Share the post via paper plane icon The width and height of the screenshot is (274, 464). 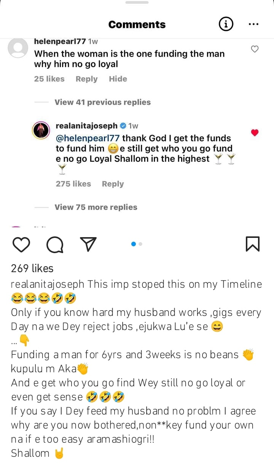pos(88,244)
